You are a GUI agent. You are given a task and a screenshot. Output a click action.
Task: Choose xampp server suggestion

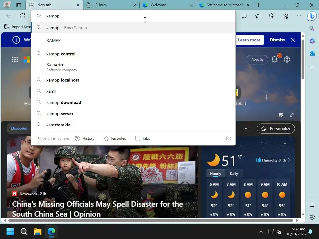tap(133, 114)
